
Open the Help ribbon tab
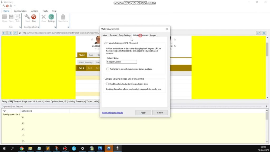click(x=54, y=11)
